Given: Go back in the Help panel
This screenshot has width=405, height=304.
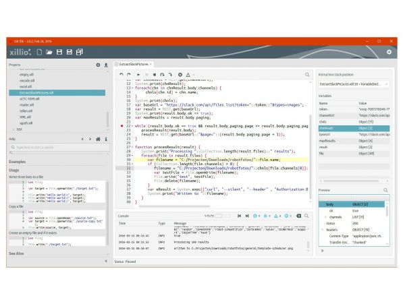Looking at the screenshot, I should coord(82,139).
